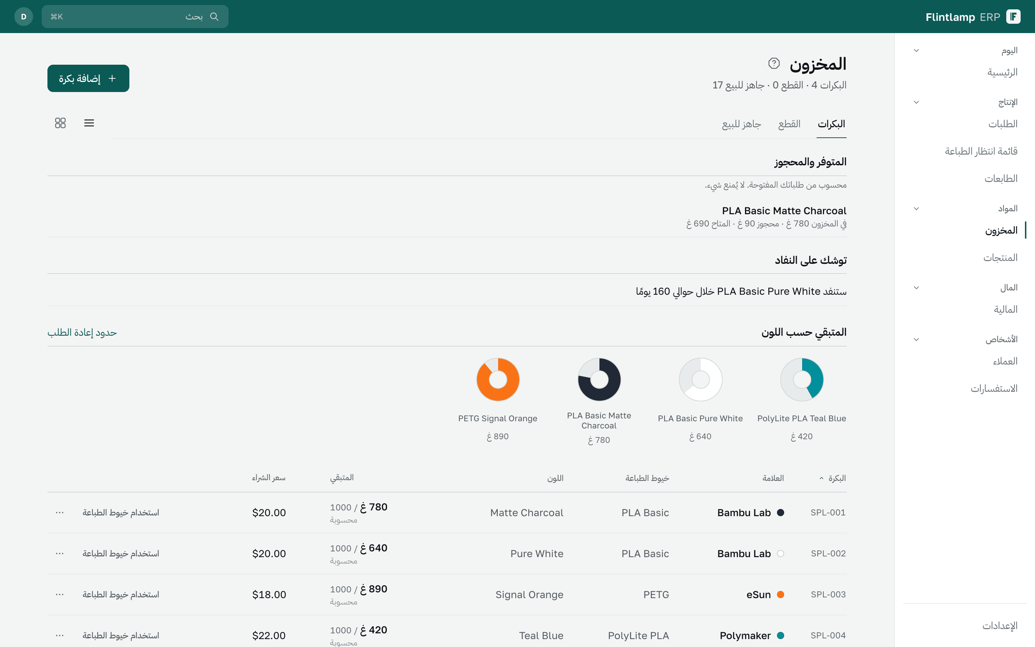Screen dimensions: 1035x647
Task: Click استخدام خيوط الطباعة for SPL-002
Action: [121, 554]
